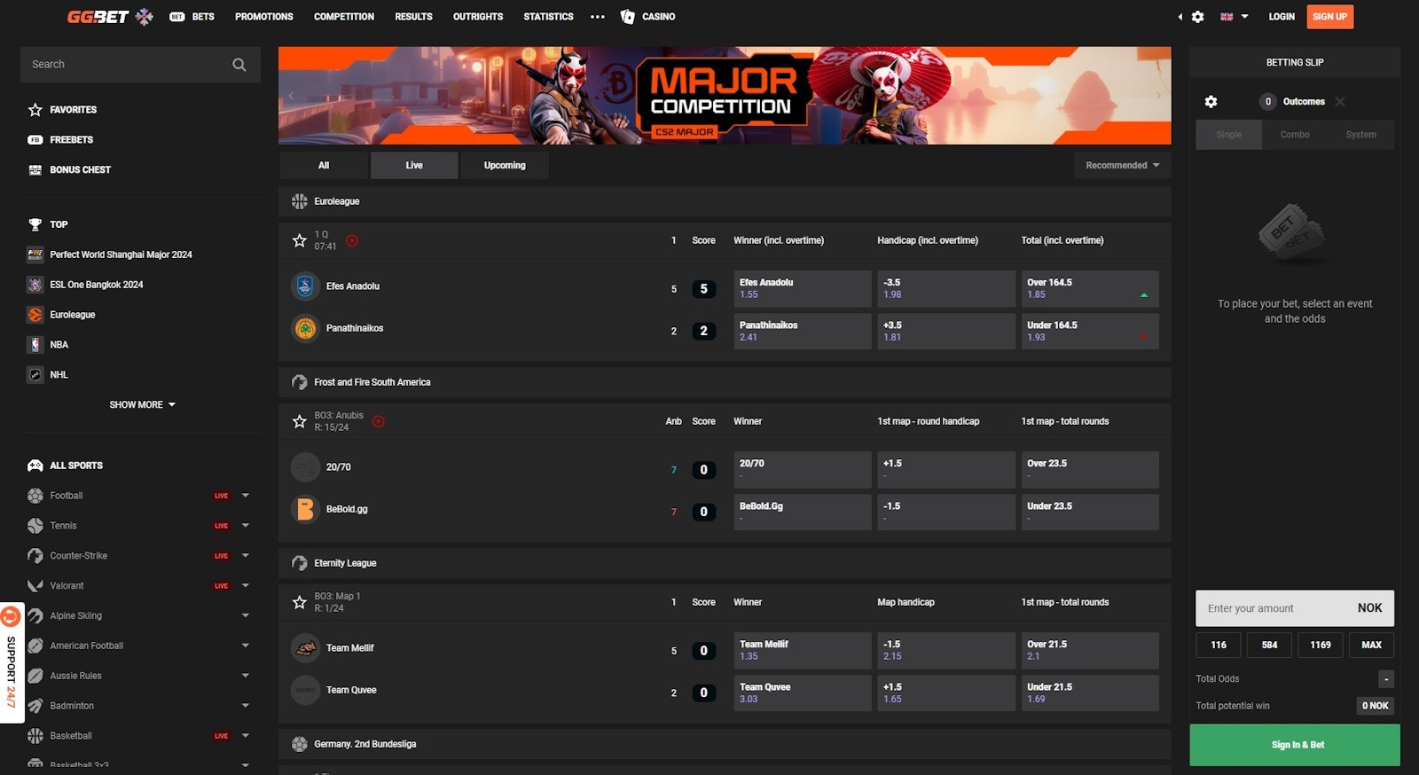Click the Euroleague icon in TOP list
The width and height of the screenshot is (1419, 775).
click(x=35, y=315)
